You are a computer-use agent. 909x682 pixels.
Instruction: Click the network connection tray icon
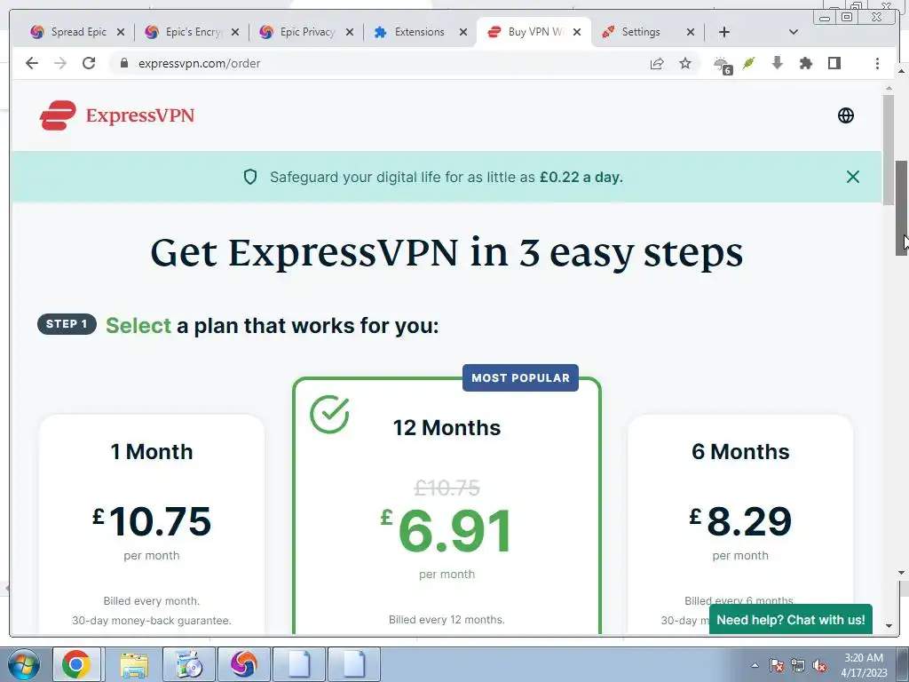pyautogui.click(x=798, y=665)
